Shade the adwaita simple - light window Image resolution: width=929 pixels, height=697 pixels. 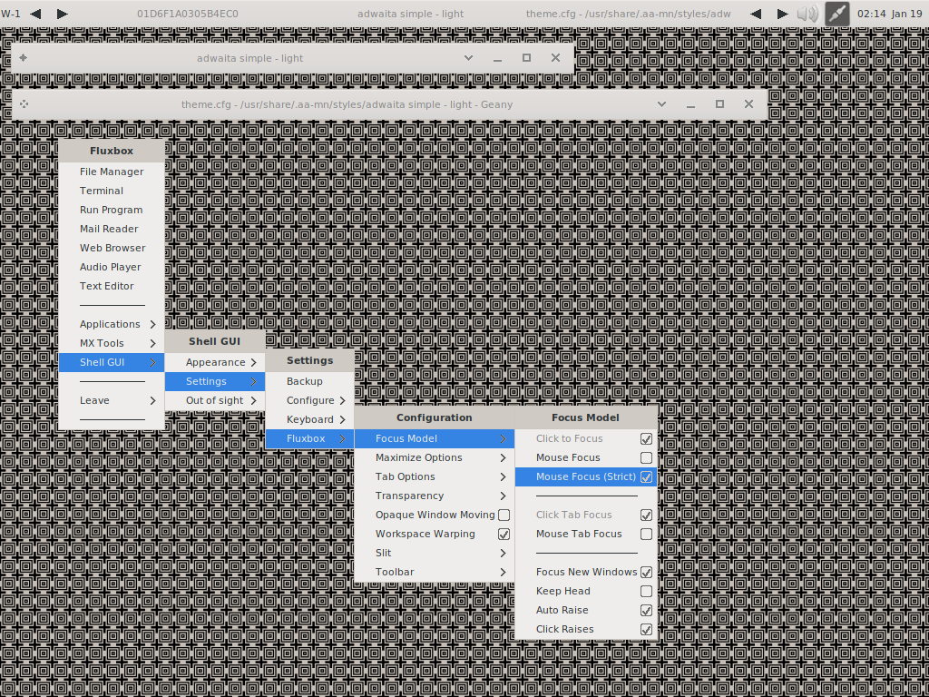coord(468,57)
